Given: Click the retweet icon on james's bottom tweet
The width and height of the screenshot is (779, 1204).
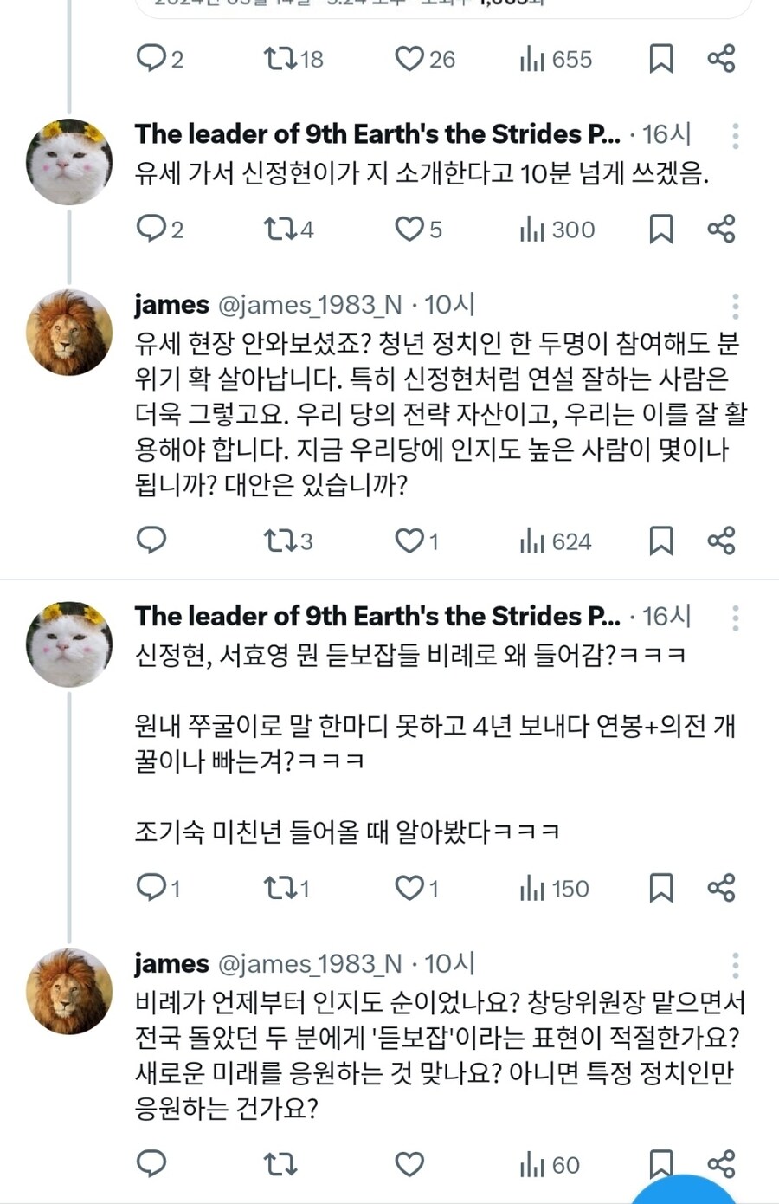Looking at the screenshot, I should pyautogui.click(x=277, y=1165).
